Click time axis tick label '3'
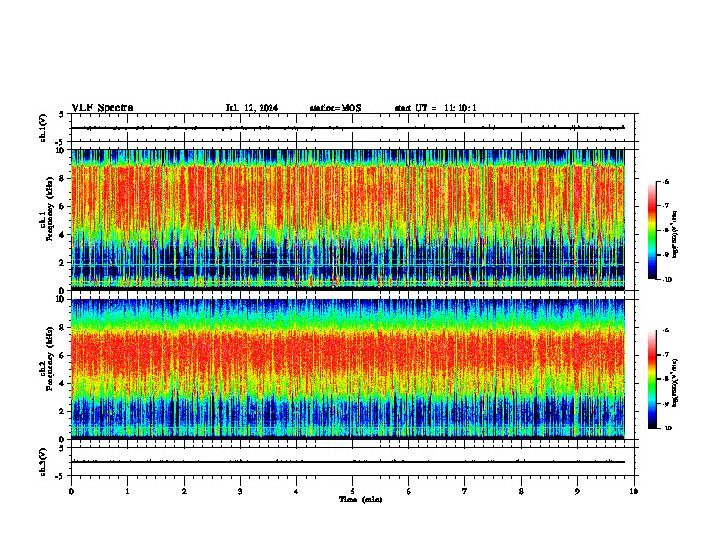The image size is (714, 551). click(x=240, y=492)
